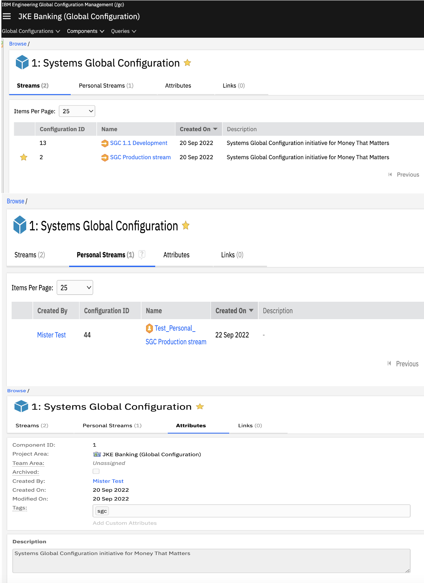Click the blue cube component icon in Attributes view
This screenshot has height=583, width=424.
click(21, 407)
